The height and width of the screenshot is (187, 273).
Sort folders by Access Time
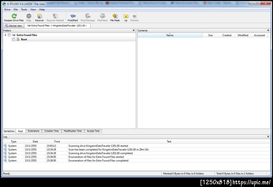(93, 131)
